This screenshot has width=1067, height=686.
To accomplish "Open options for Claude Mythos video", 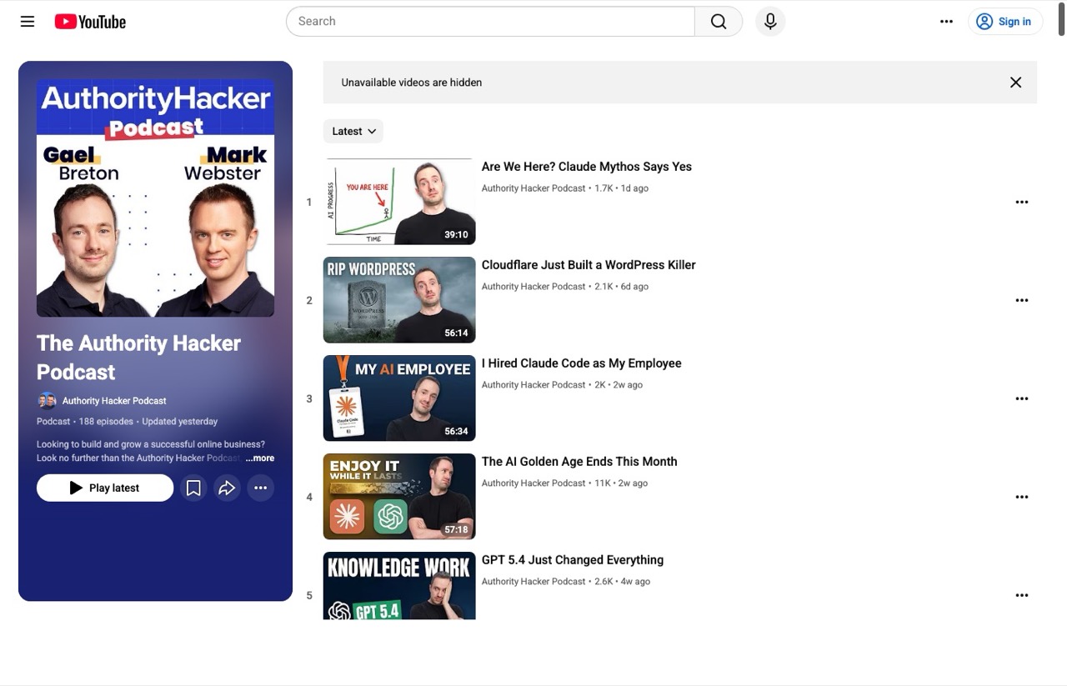I will [x=1022, y=202].
